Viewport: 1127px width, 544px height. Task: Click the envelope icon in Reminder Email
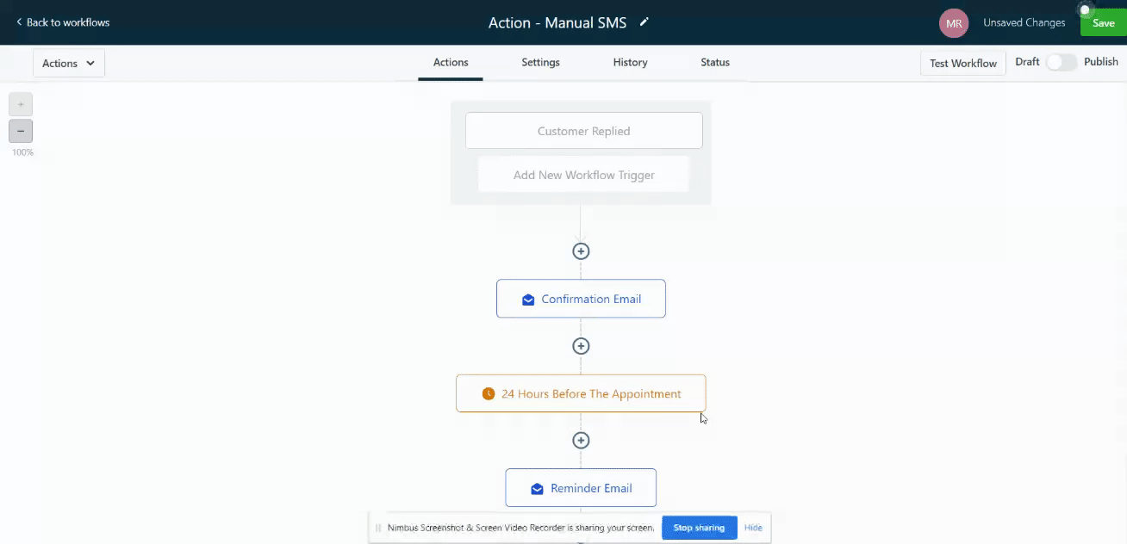[x=538, y=489]
